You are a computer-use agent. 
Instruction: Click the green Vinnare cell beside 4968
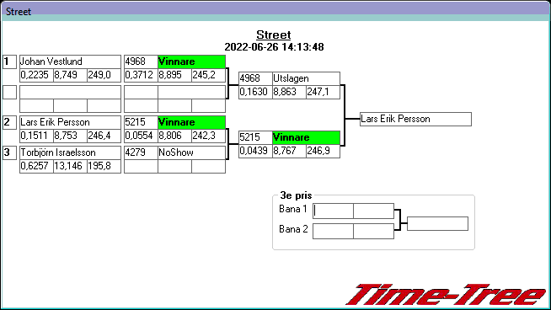pos(191,61)
